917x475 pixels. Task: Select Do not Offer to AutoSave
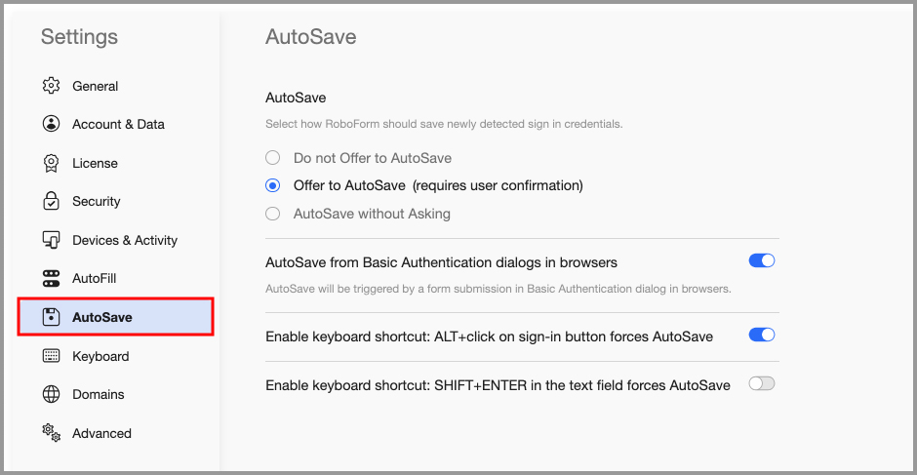click(x=273, y=157)
